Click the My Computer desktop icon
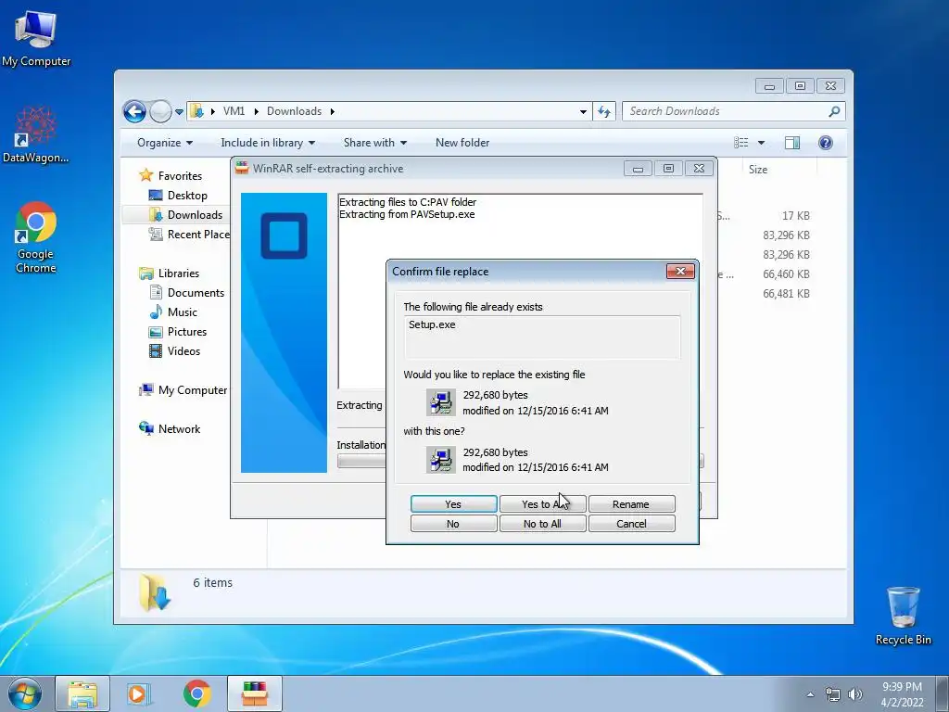This screenshot has height=712, width=949. (36, 37)
